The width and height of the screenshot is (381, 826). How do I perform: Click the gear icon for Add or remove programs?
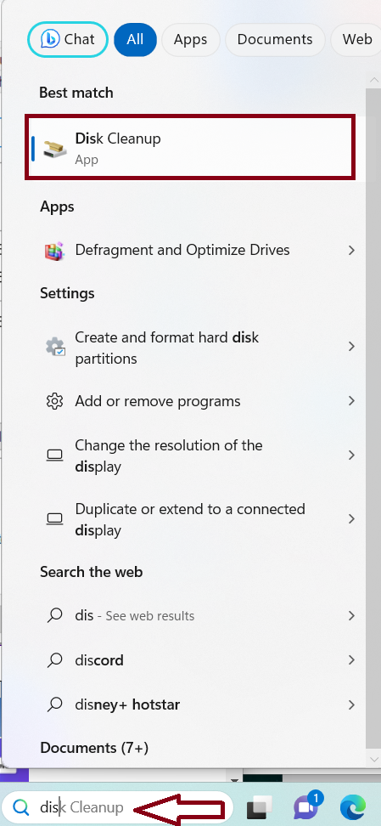[54, 401]
